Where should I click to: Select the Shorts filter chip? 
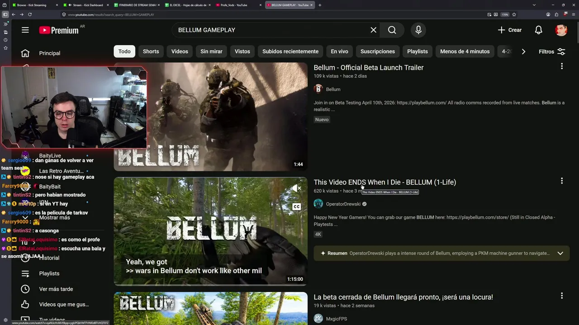(151, 51)
